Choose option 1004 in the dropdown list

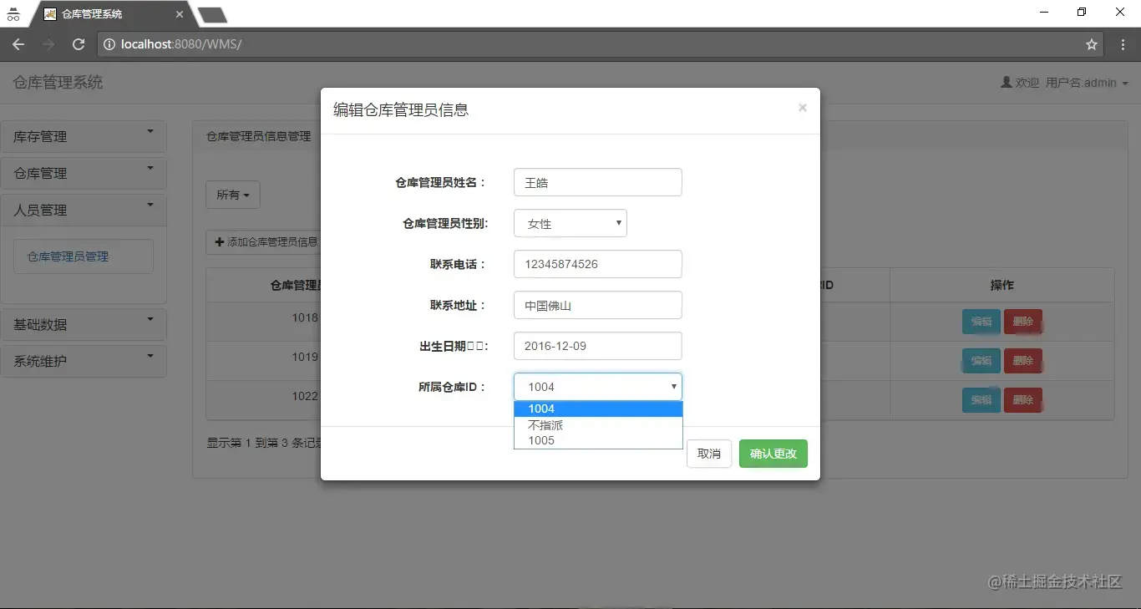pos(598,409)
